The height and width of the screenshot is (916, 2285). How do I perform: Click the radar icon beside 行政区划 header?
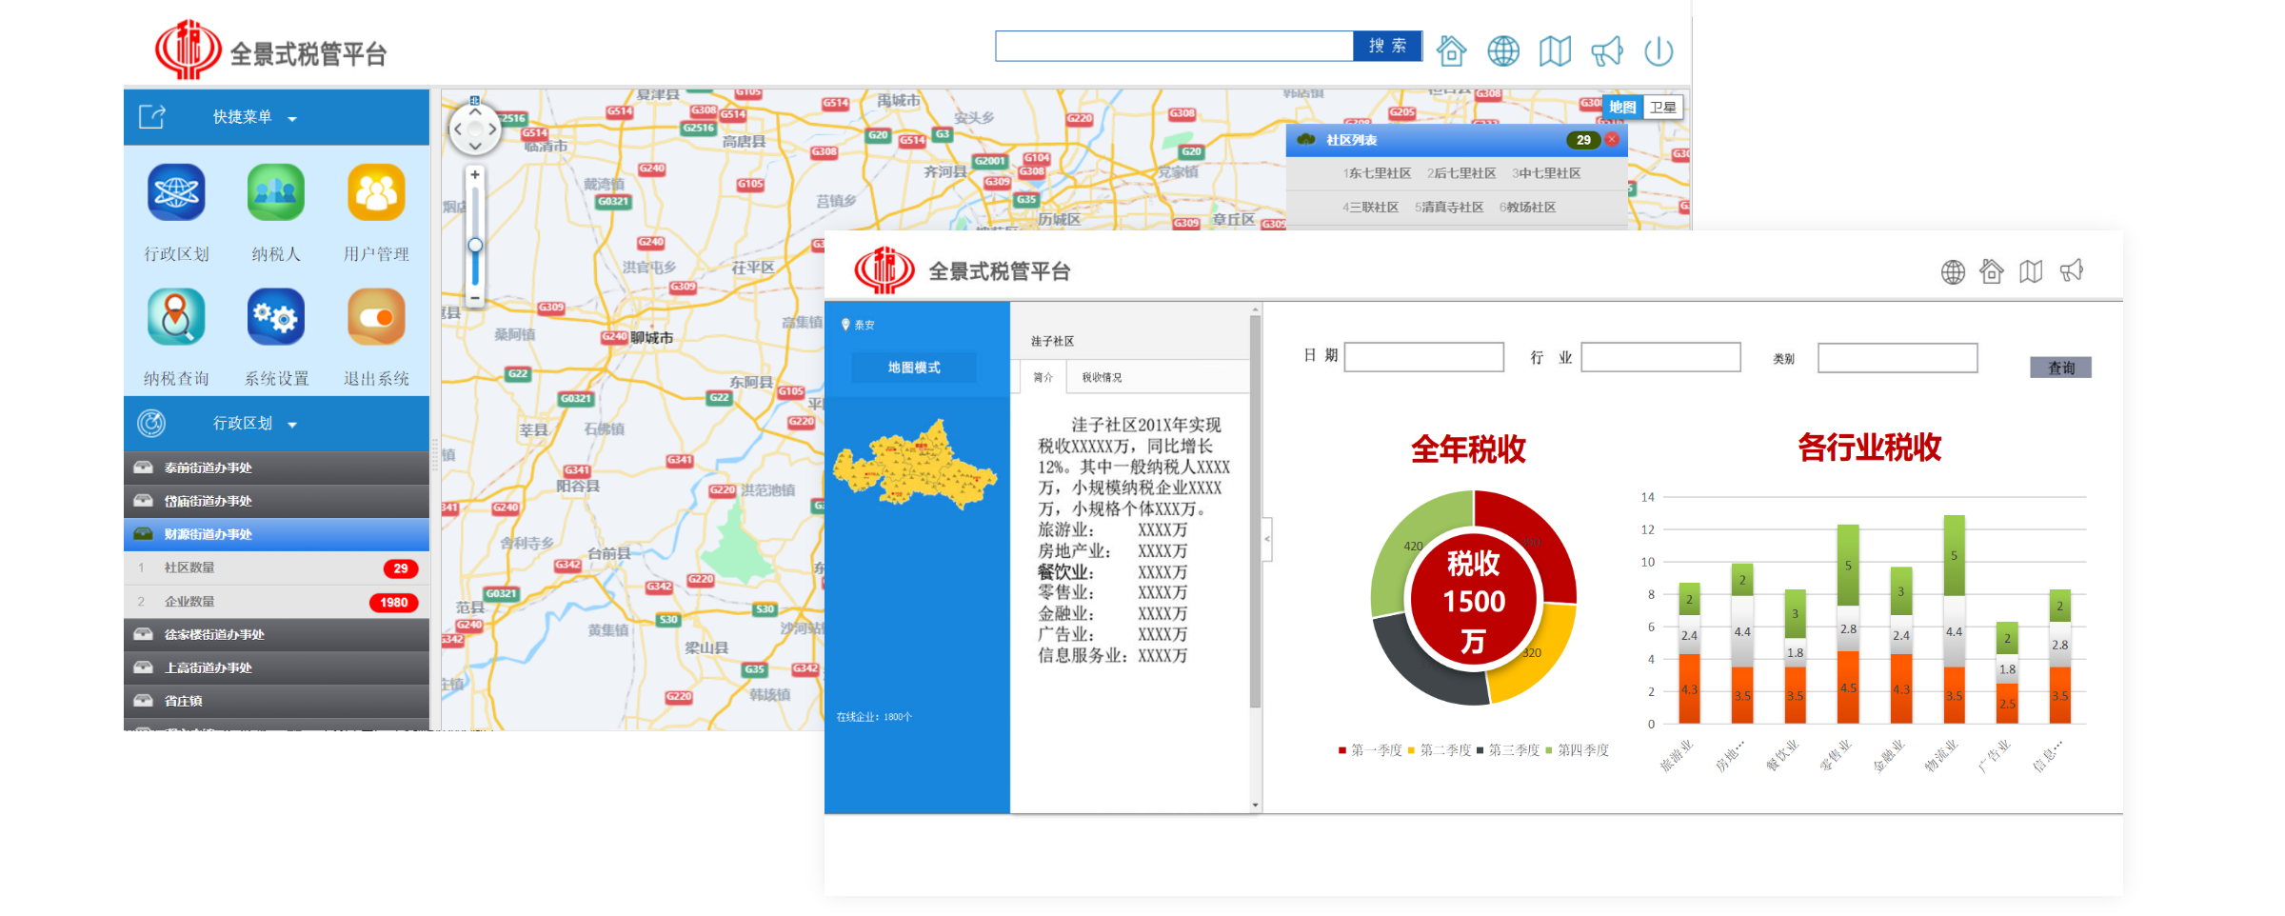click(151, 423)
